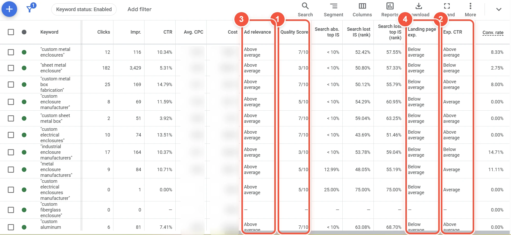Open the Segment menu
The height and width of the screenshot is (235, 511).
[x=333, y=10]
